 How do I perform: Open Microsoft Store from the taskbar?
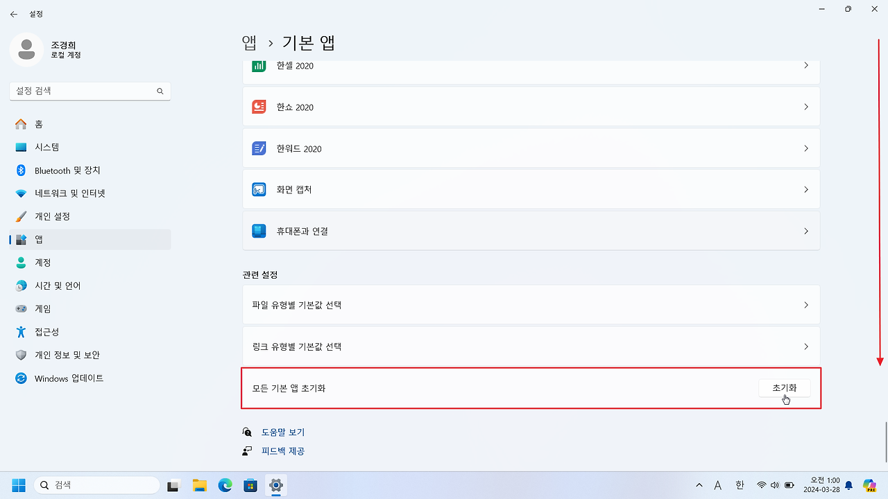coord(250,485)
